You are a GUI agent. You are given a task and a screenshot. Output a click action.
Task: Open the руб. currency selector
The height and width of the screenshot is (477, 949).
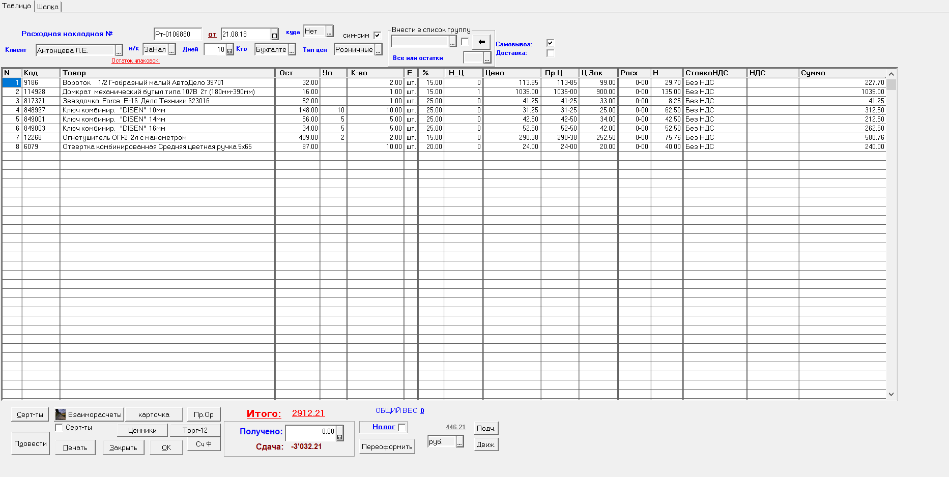[459, 442]
